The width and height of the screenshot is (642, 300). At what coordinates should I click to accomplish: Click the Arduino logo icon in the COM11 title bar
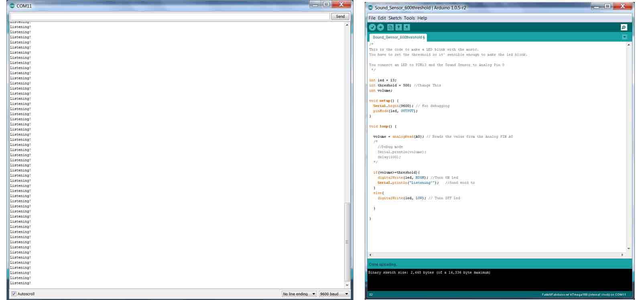point(12,6)
